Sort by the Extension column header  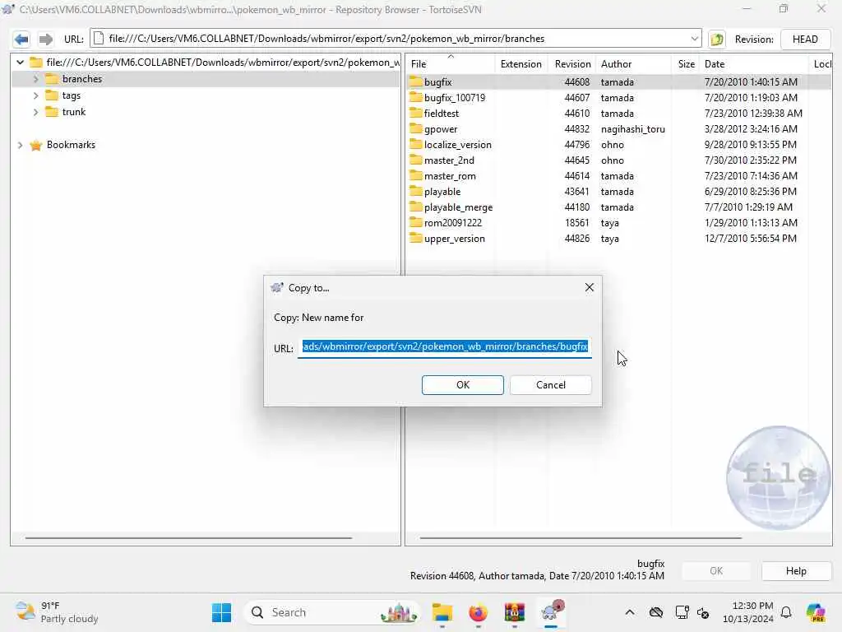coord(520,64)
